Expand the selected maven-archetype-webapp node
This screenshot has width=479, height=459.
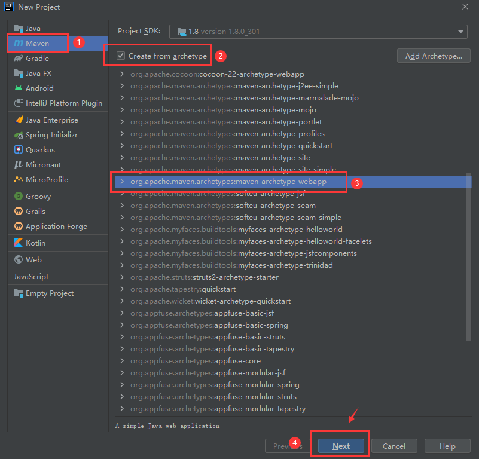(x=122, y=182)
